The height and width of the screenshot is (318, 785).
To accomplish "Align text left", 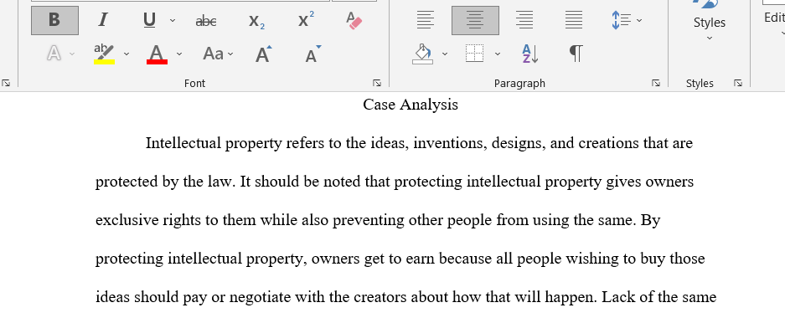I will click(426, 20).
